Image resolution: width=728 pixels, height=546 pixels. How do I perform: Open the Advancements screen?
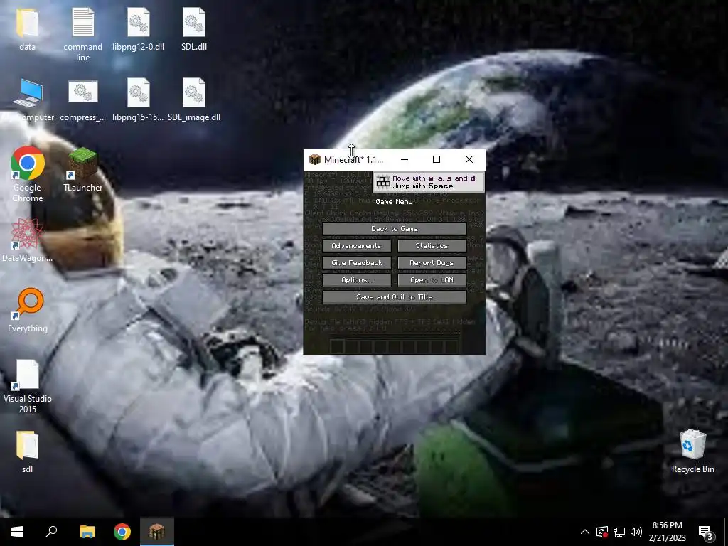click(357, 245)
